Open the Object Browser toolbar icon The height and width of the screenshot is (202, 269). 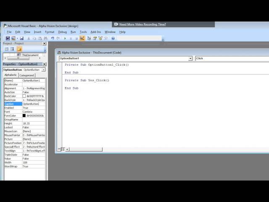point(100,38)
